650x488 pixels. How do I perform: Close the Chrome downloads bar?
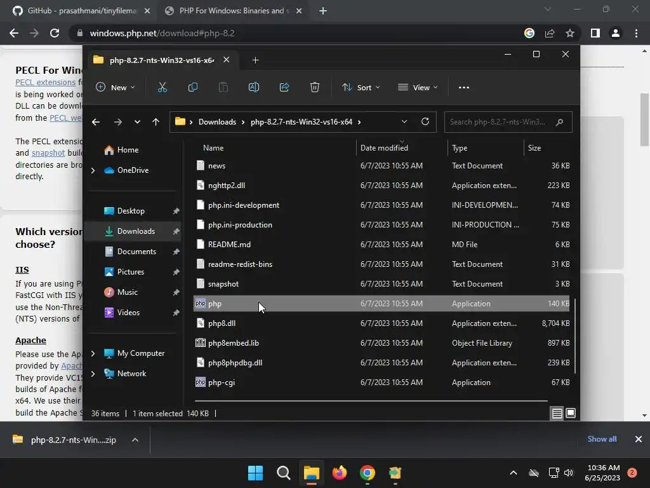[639, 439]
